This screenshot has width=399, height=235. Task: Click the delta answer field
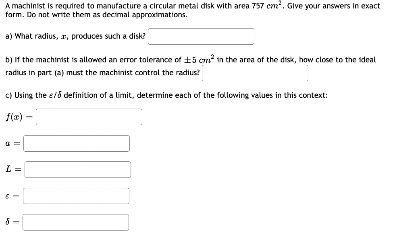coord(75,222)
